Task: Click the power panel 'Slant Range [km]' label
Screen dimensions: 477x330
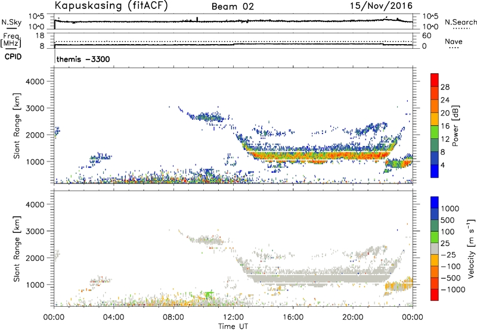Action: tap(17, 126)
